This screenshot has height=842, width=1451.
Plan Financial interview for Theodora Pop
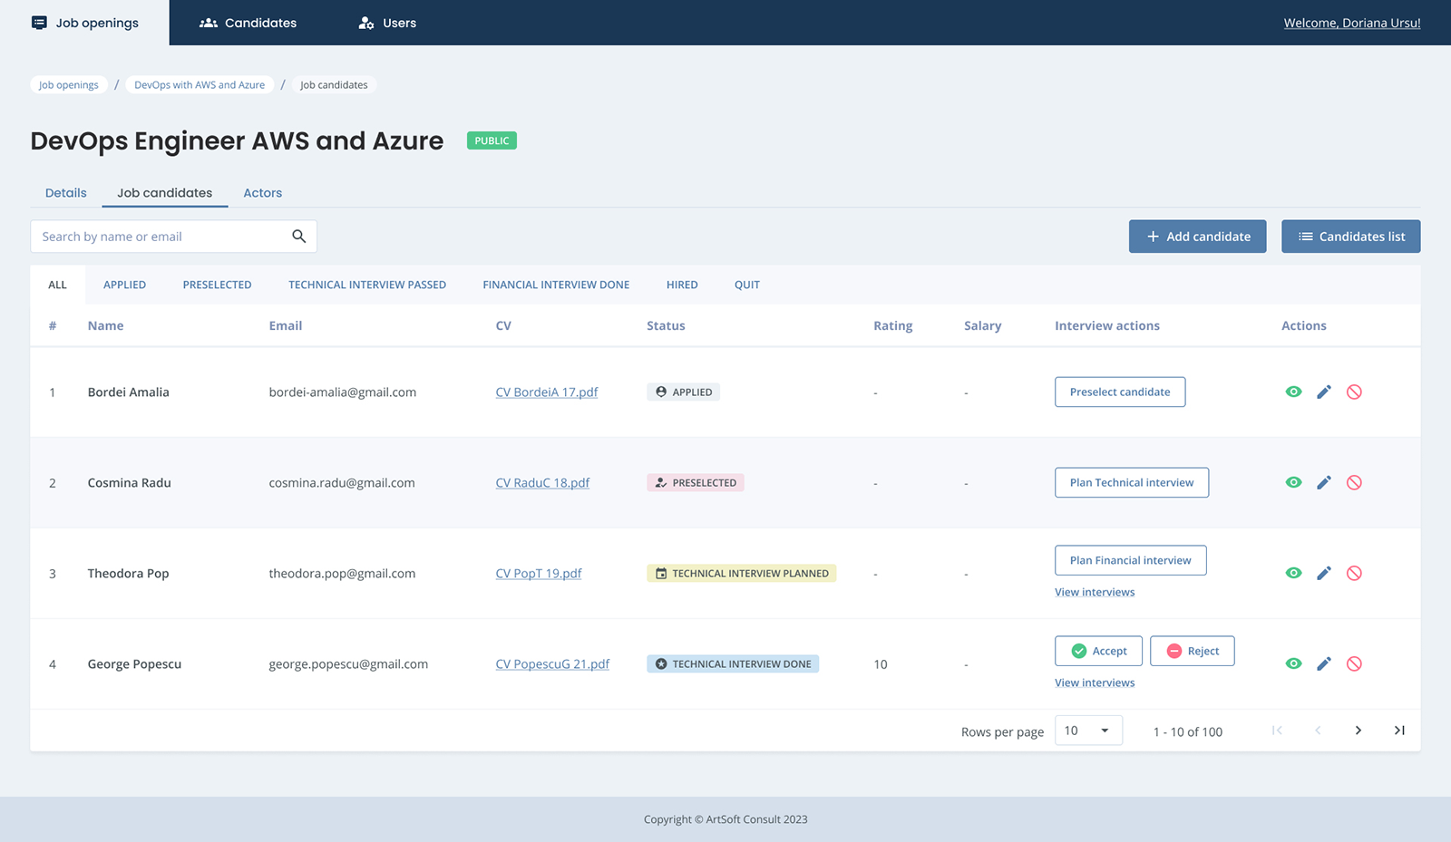[1130, 560]
